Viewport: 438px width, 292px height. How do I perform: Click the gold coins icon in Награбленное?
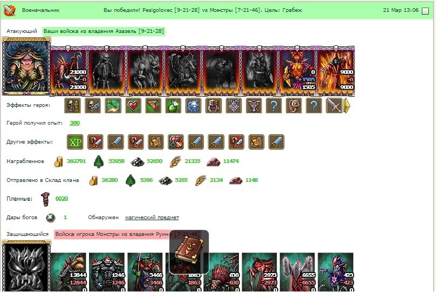(58, 161)
